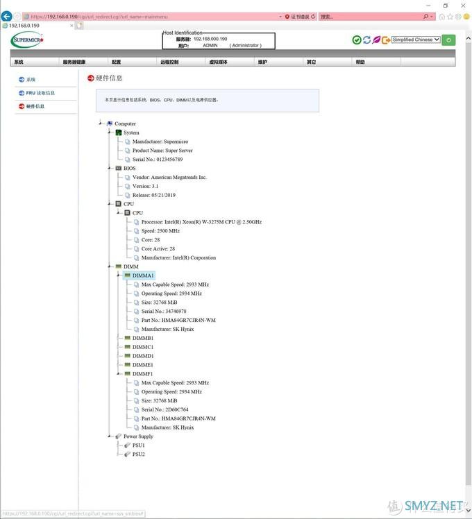
Task: Select the PSU1 entry
Action: coord(138,445)
